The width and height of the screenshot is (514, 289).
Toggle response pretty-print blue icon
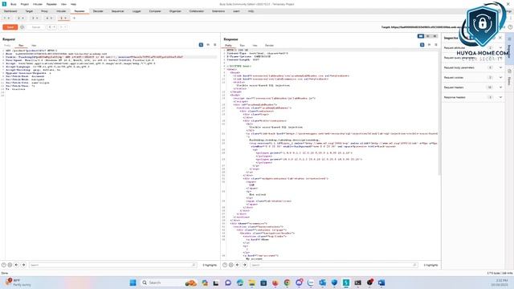pyautogui.click(x=422, y=45)
